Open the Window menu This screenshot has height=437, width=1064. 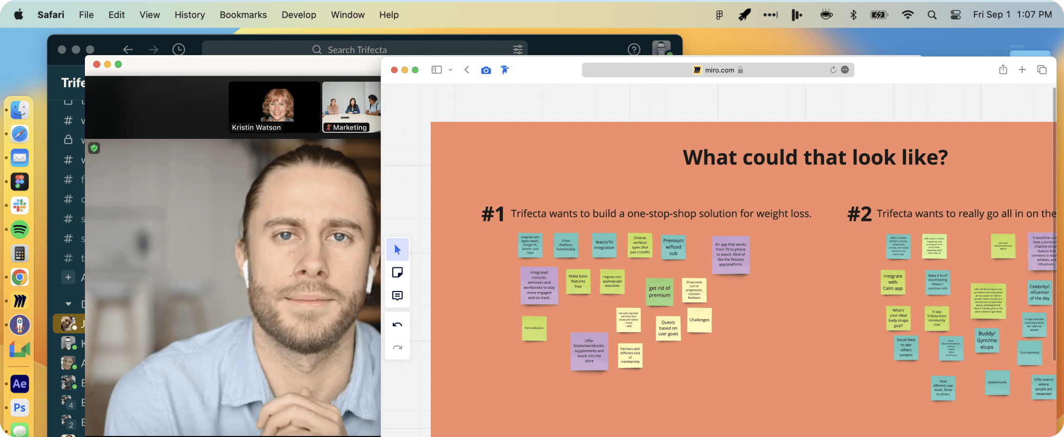point(347,15)
